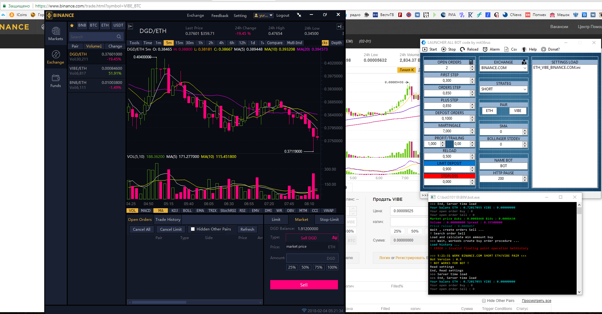
Task: Click Logout in Binance header
Action: 283,15
